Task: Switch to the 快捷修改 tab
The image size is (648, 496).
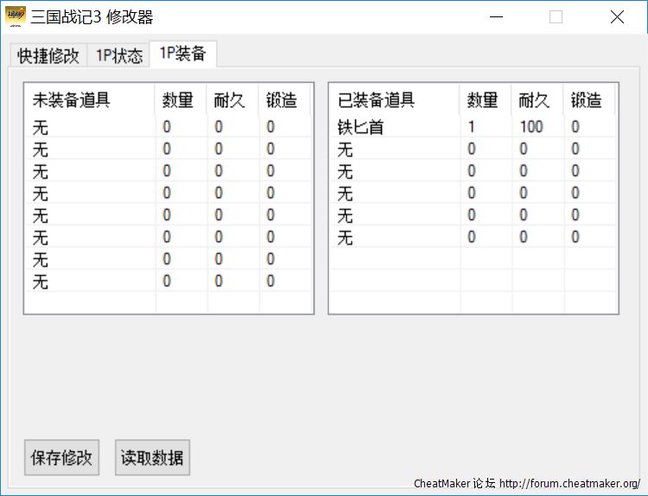Action: pos(48,55)
